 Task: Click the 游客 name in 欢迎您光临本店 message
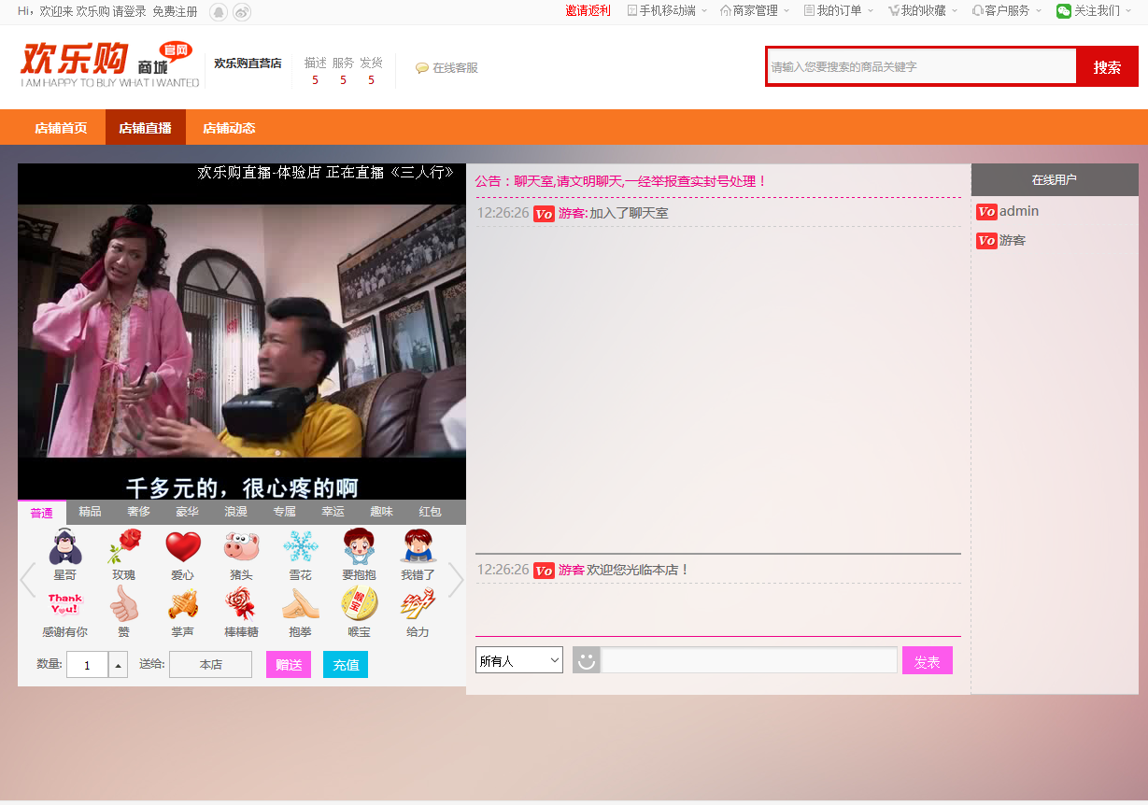coord(572,570)
